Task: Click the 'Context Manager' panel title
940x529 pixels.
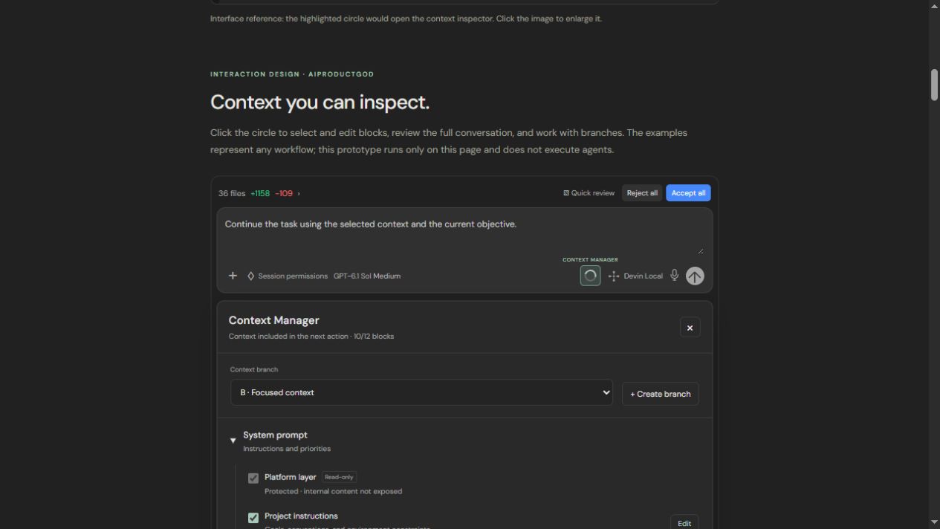Action: tap(273, 320)
